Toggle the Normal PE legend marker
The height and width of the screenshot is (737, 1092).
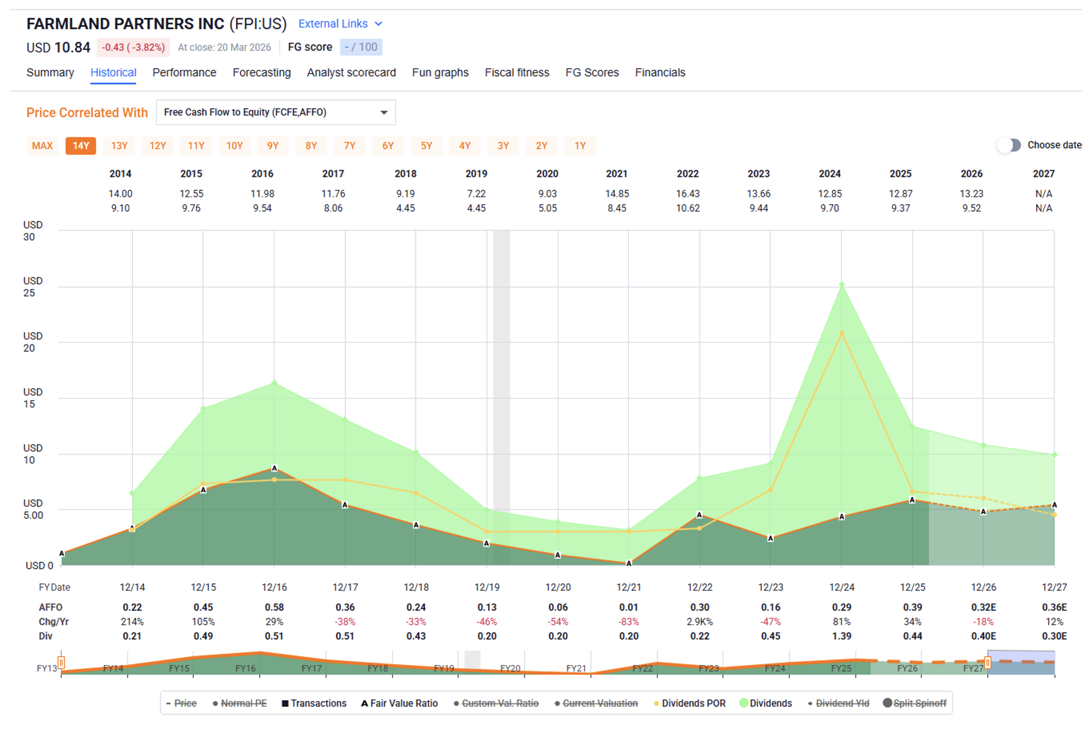click(x=215, y=703)
